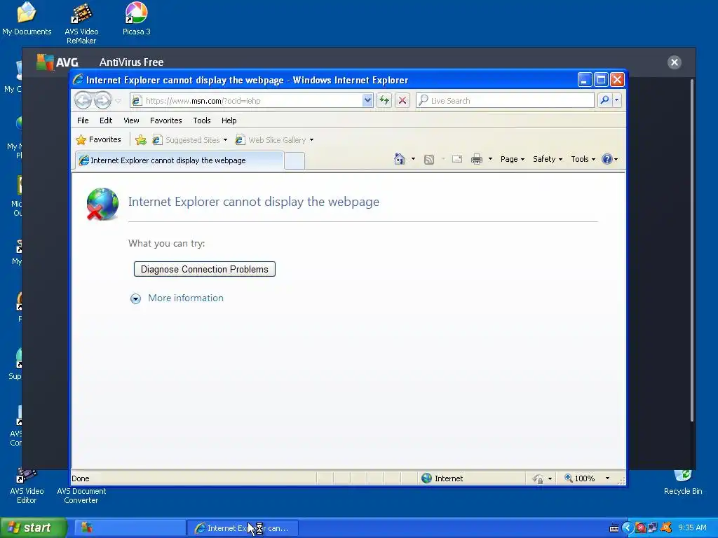Add page with Add to Favorites Bar icon

(x=141, y=140)
